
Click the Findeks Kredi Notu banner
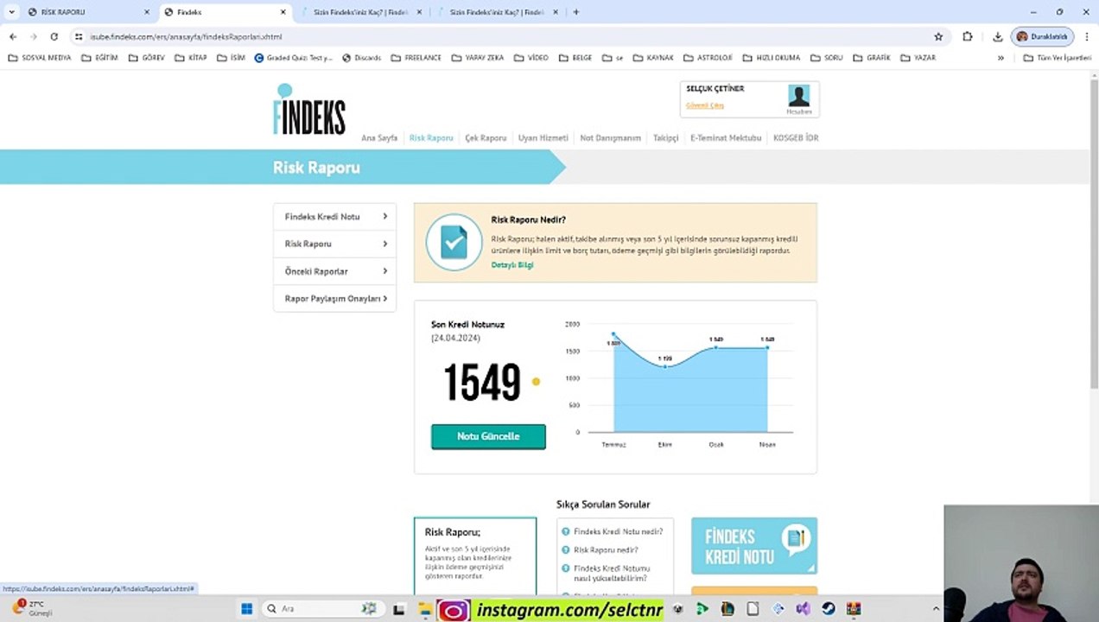pos(753,546)
